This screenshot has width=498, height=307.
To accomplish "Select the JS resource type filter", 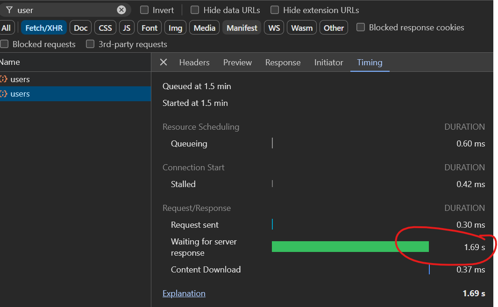I will tap(127, 28).
